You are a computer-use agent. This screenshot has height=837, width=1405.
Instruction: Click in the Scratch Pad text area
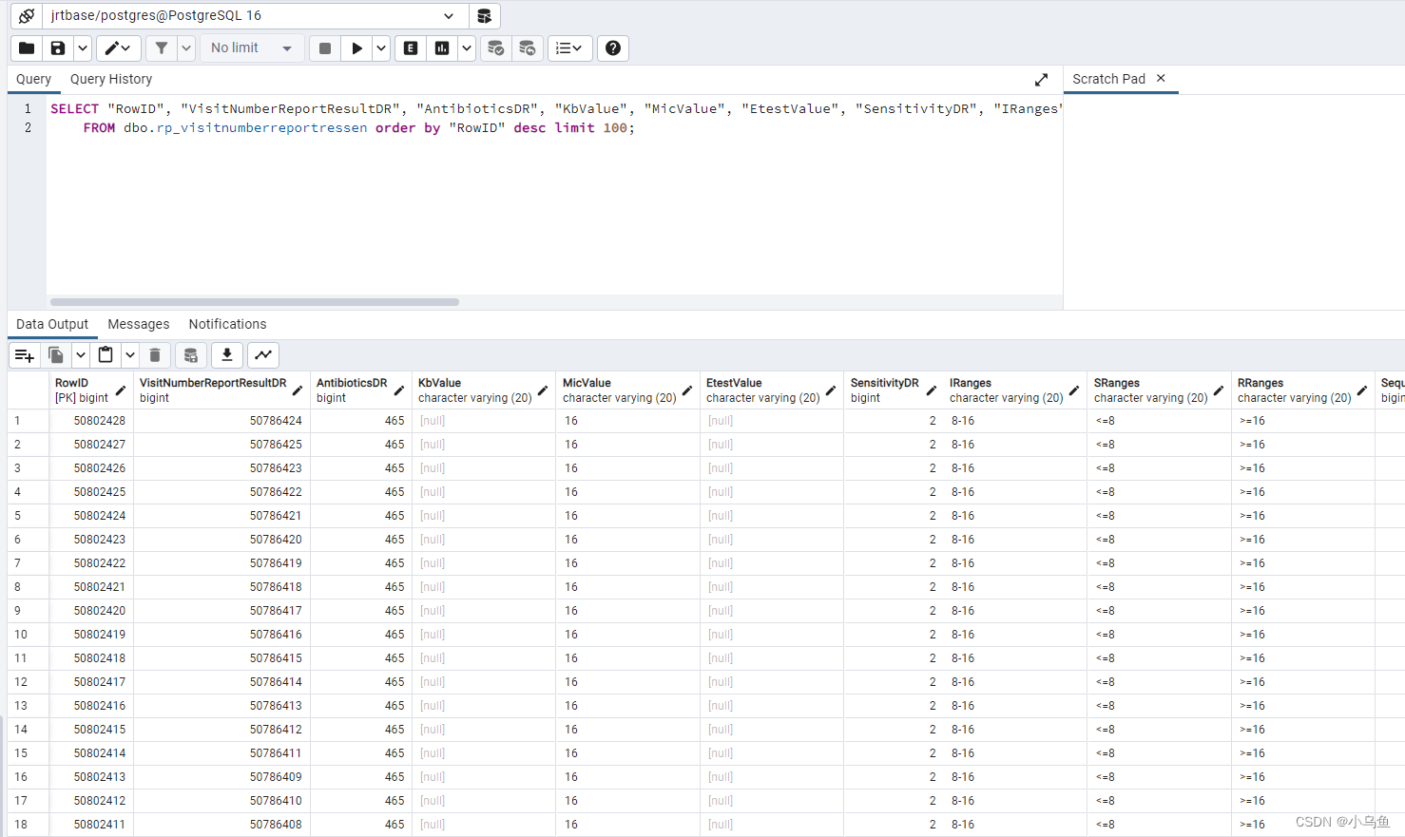pos(1234,201)
